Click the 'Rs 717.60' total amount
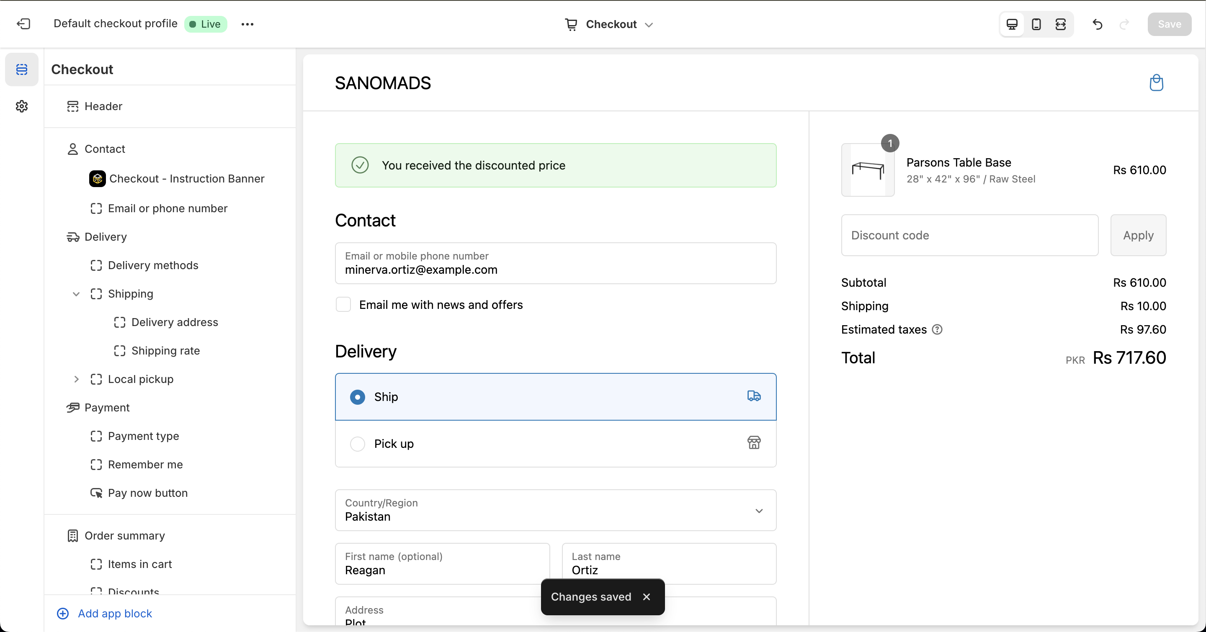Screen dimensions: 1206x632 tap(1129, 358)
